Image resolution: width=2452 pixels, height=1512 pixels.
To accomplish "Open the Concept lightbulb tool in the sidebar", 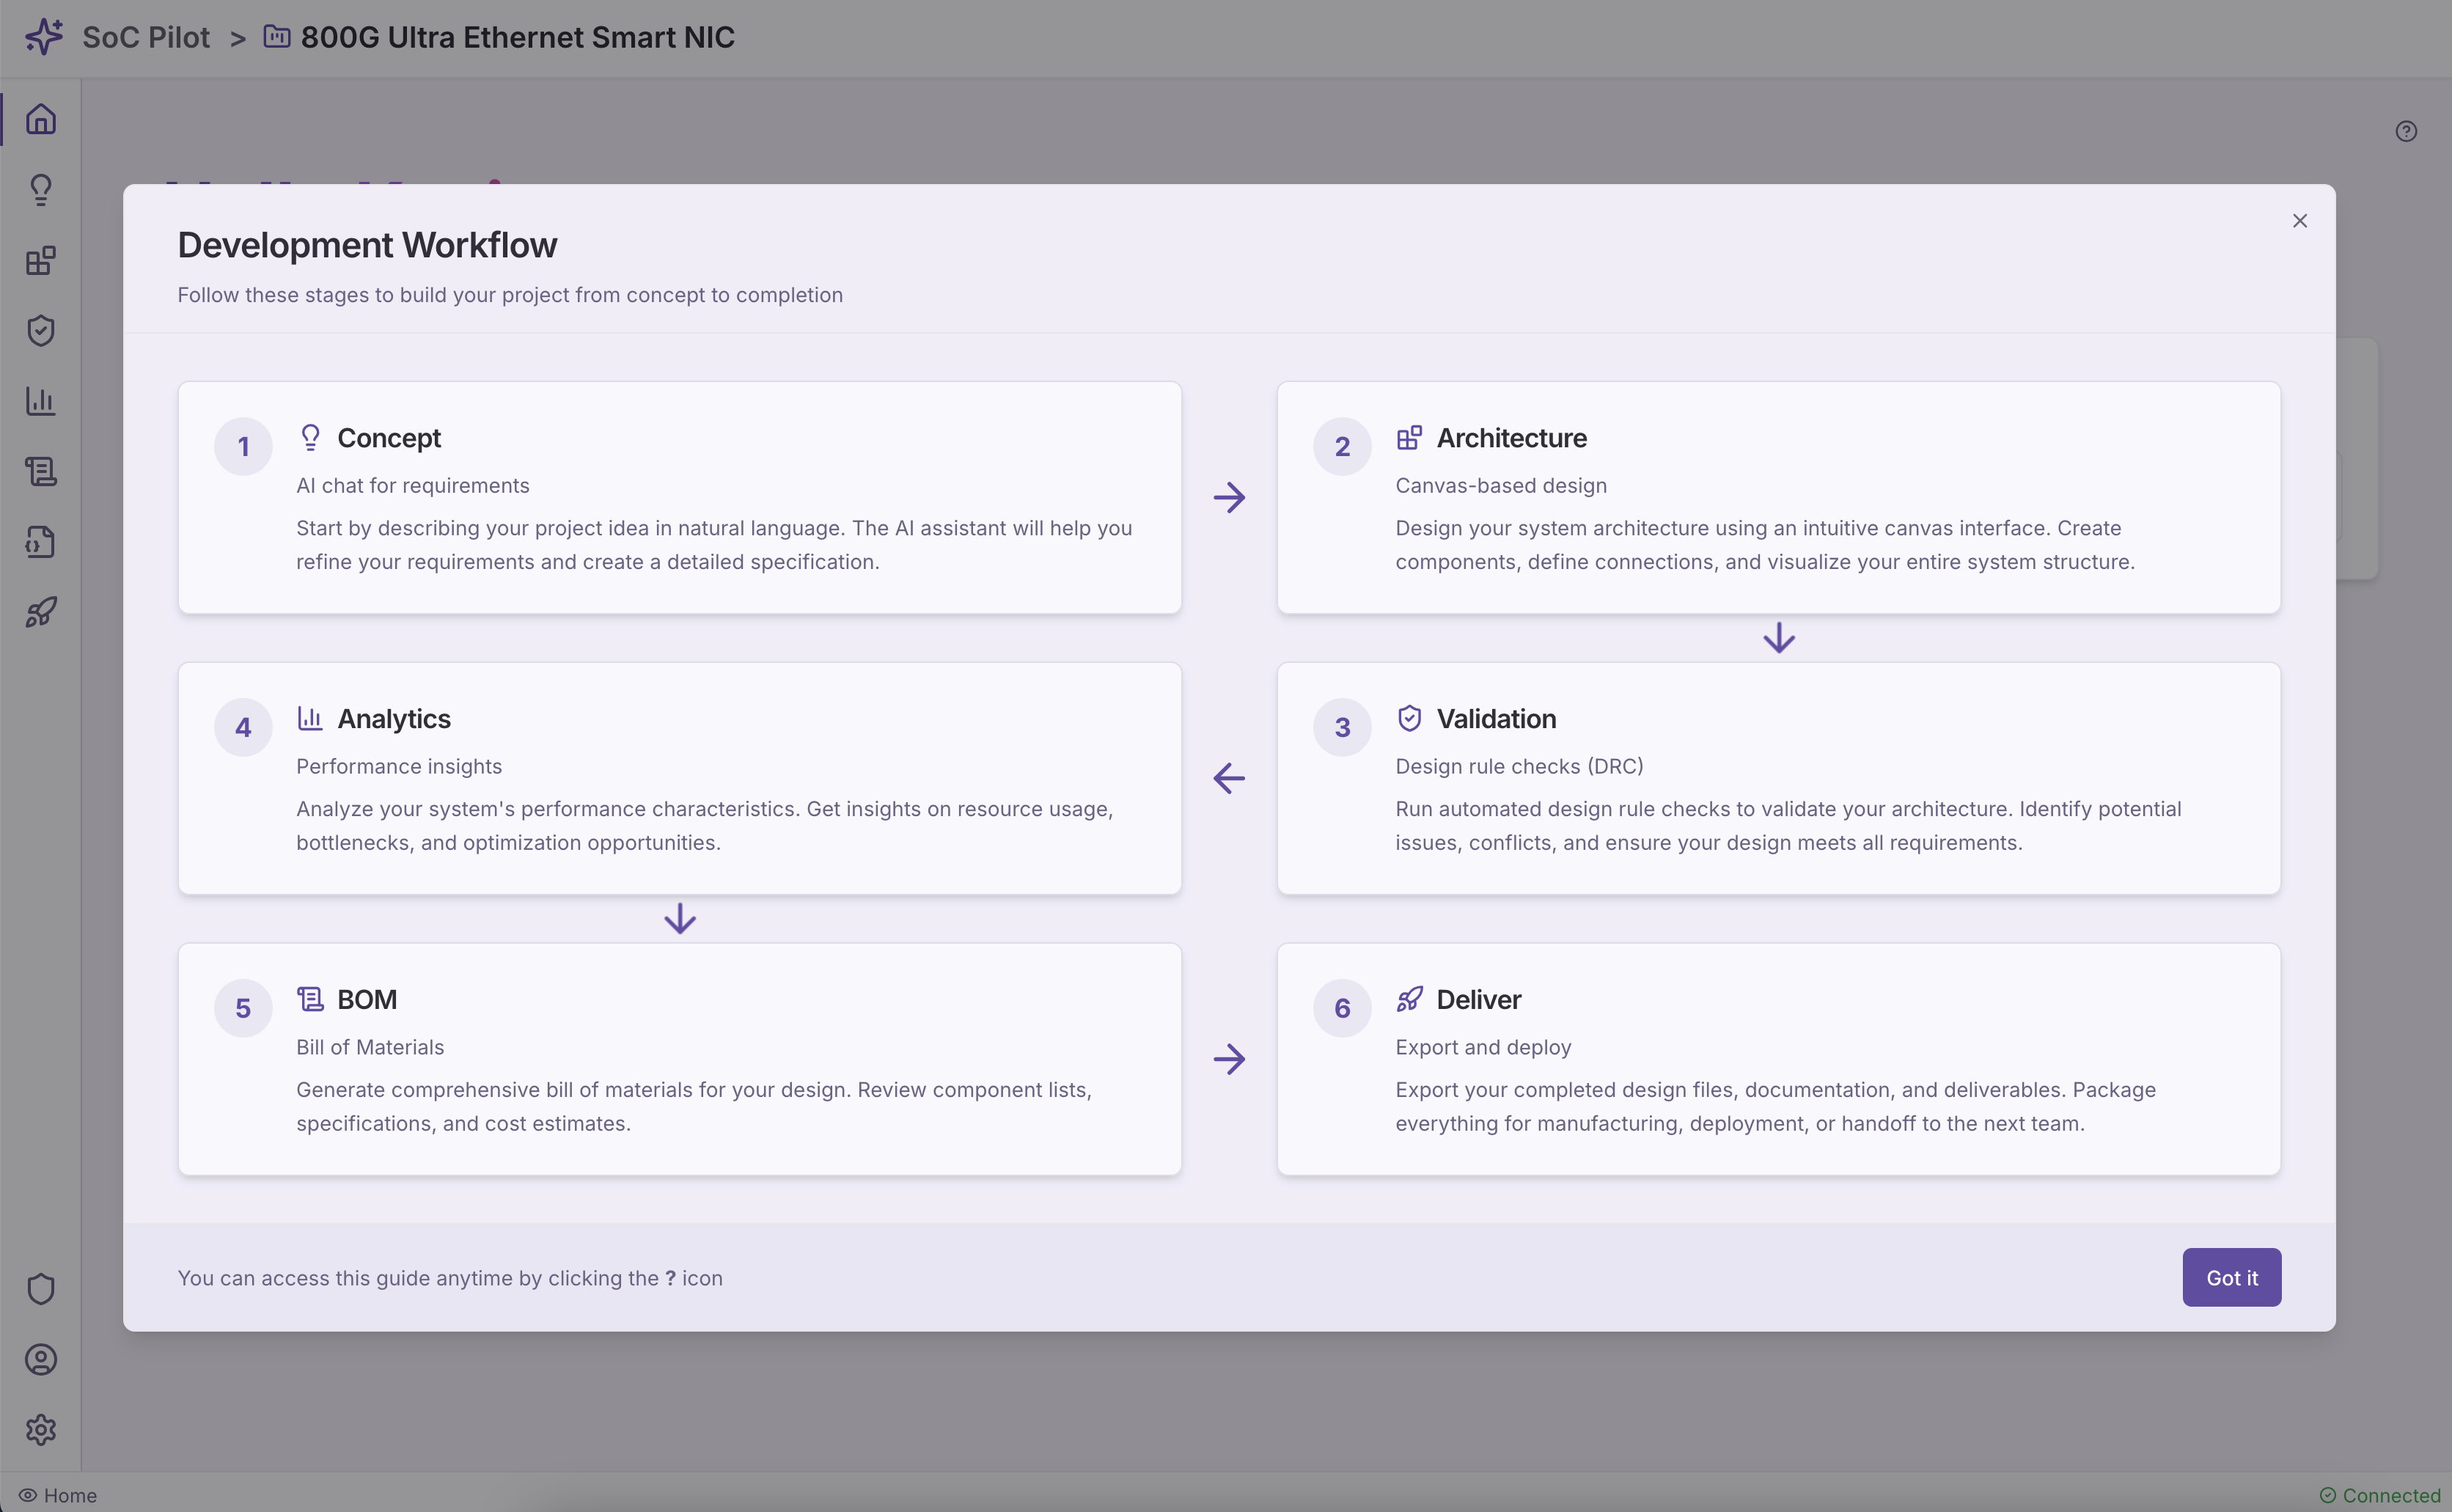I will pos(41,189).
